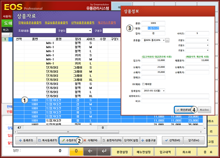Cancel with the 취소(Esc) button

click(x=204, y=110)
